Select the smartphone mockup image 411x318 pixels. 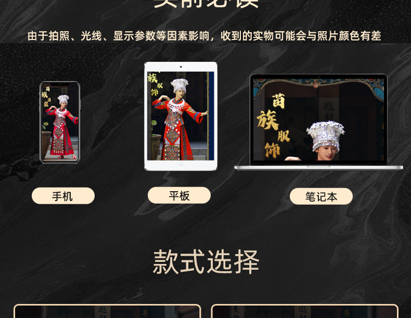click(60, 122)
